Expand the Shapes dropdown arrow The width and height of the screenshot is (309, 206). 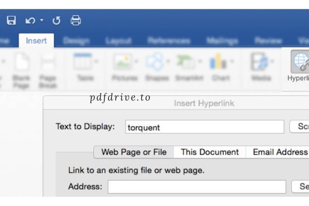[168, 61]
